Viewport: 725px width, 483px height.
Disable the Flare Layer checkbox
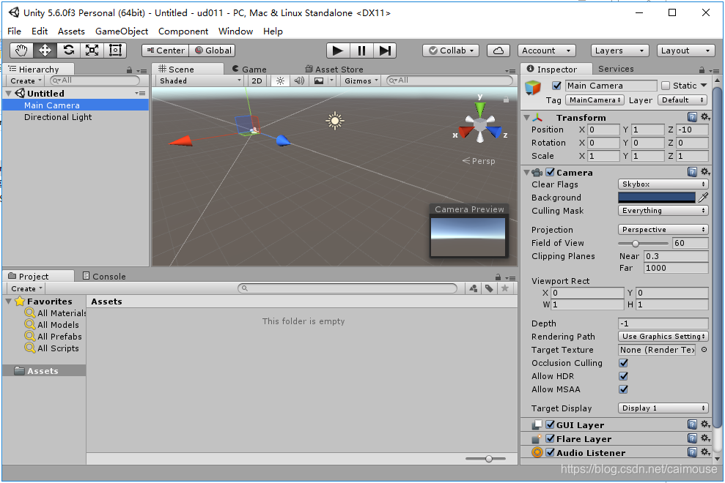coord(551,438)
